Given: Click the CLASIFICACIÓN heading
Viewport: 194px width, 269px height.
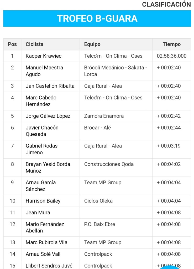Looking at the screenshot, I should (166, 4).
